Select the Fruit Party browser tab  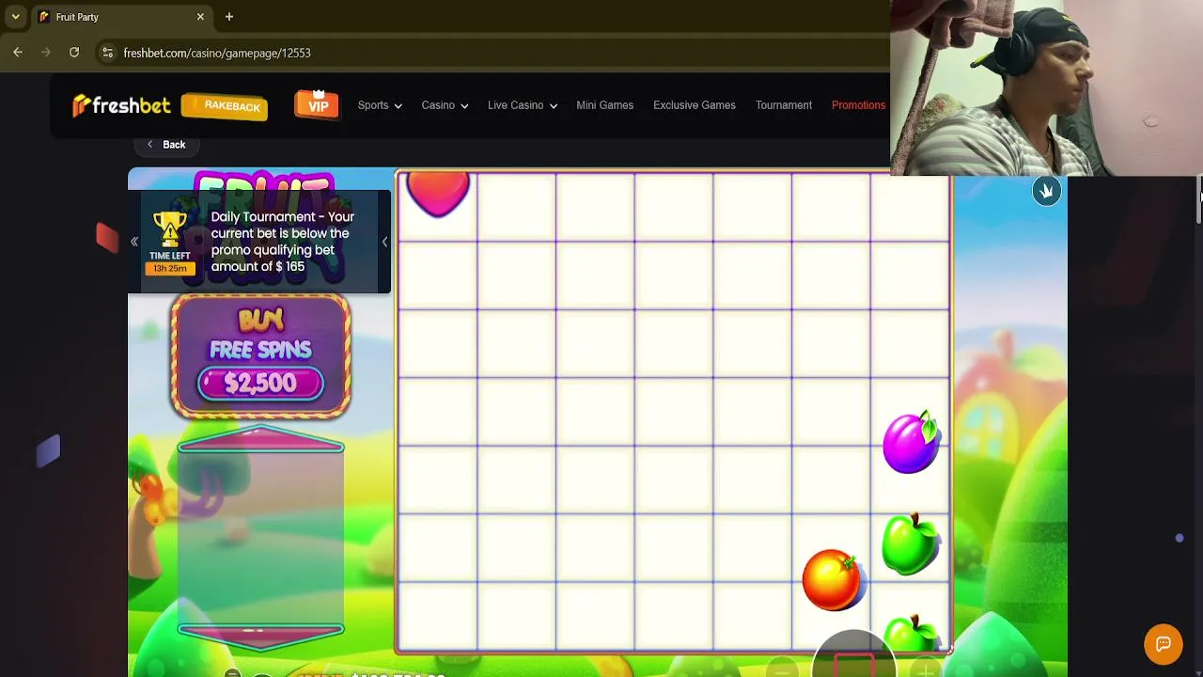tap(122, 17)
